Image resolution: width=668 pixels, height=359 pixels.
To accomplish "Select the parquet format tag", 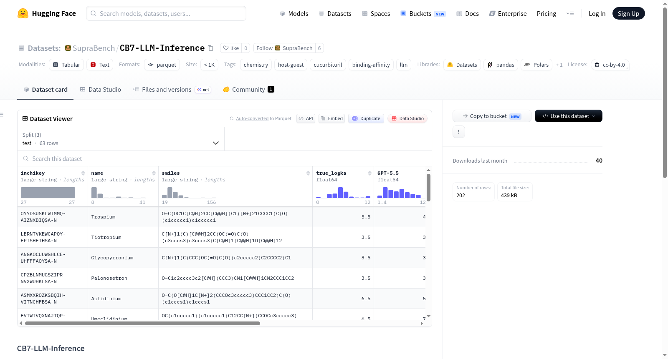I will pyautogui.click(x=162, y=65).
